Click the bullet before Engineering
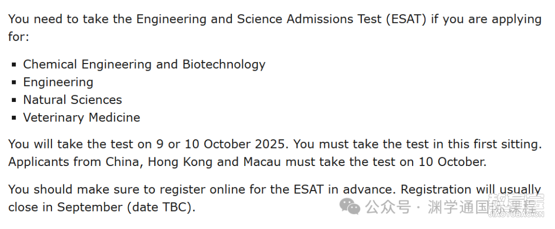This screenshot has width=555, height=229. pyautogui.click(x=14, y=82)
